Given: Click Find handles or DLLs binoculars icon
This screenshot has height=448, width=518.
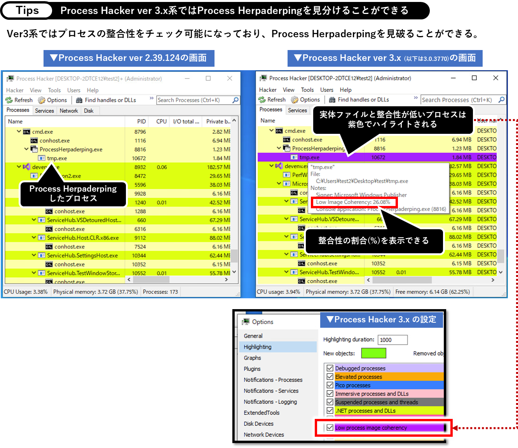Looking at the screenshot, I should tap(79, 100).
